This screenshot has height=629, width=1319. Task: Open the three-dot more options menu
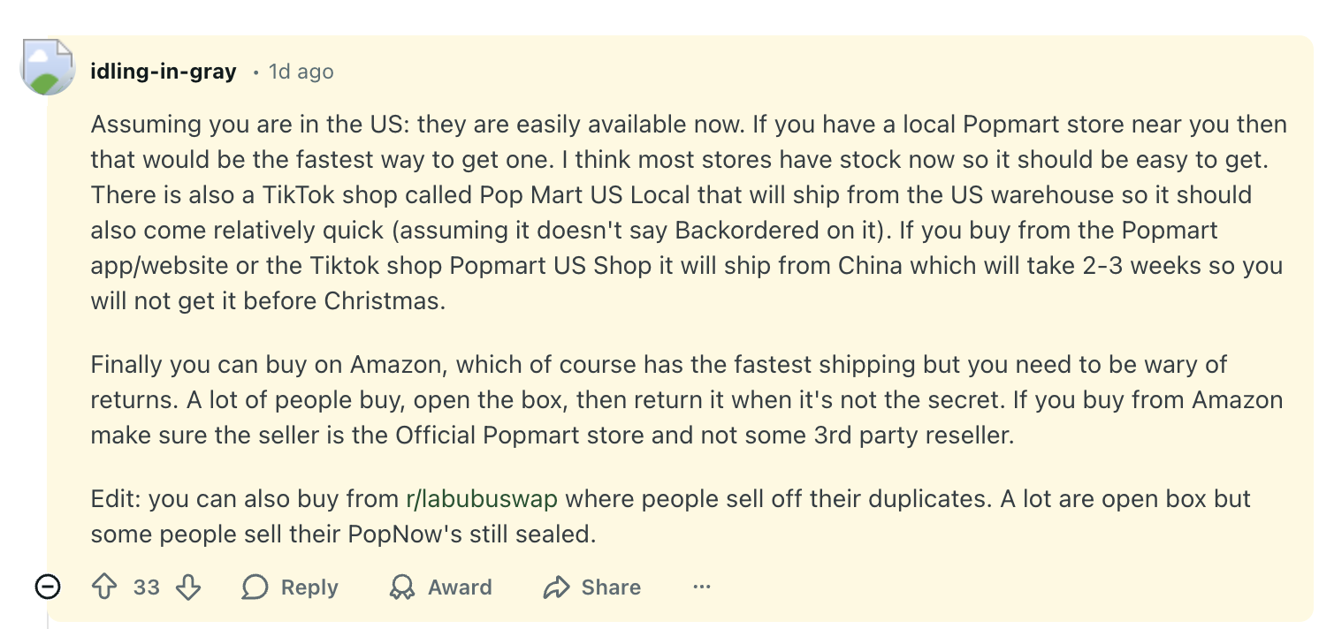point(702,587)
